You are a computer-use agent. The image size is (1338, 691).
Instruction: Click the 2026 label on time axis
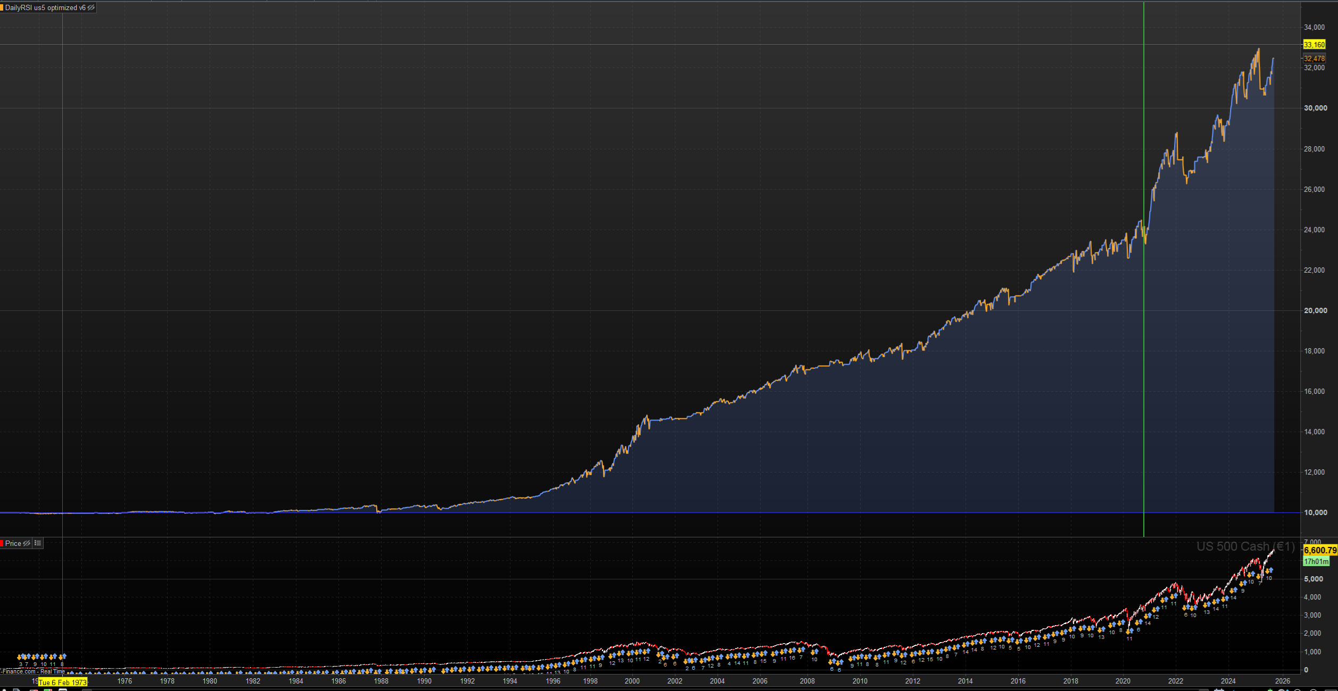tap(1283, 681)
